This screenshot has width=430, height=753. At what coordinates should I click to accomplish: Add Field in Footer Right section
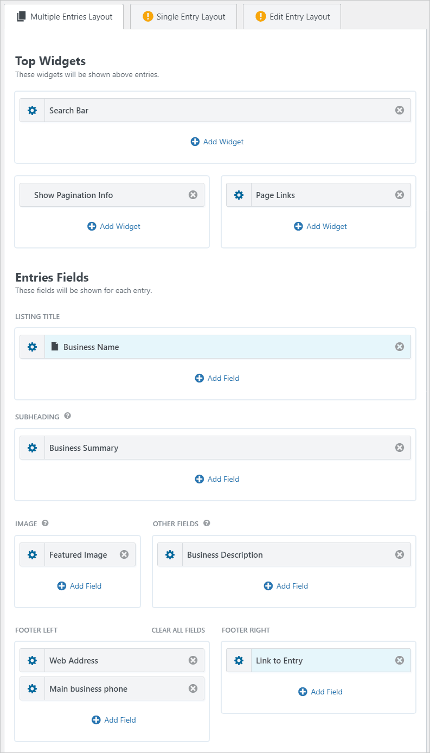(320, 692)
